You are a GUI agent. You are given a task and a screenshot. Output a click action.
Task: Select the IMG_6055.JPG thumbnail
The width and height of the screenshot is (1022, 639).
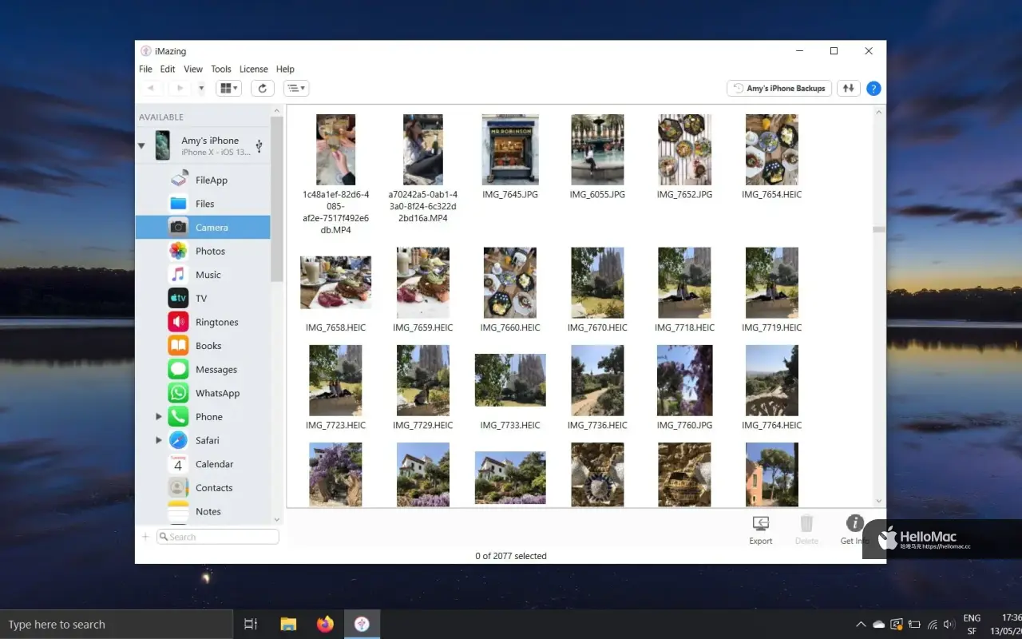click(x=597, y=149)
